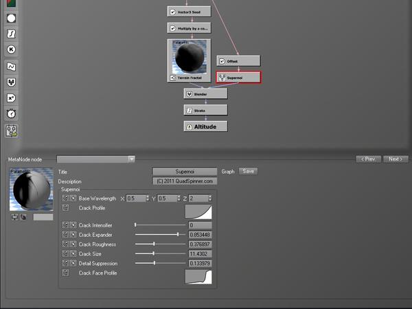Click the Base Wavelength Y value field
Viewport: 412px width, 309px height.
pos(168,198)
